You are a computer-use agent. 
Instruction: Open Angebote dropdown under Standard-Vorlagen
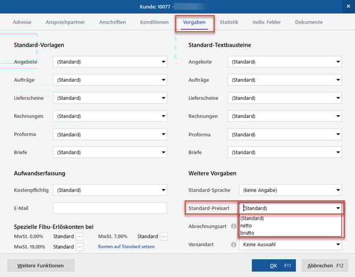(x=110, y=62)
